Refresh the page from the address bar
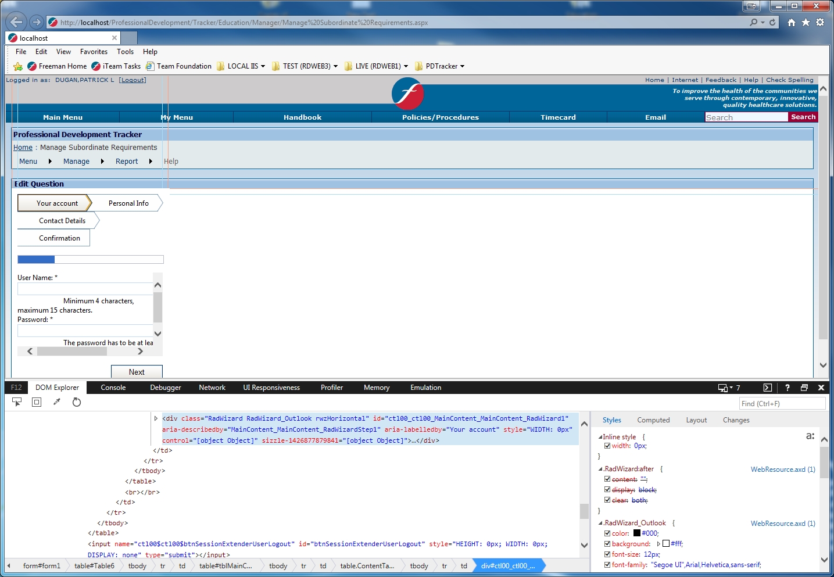 (x=772, y=22)
